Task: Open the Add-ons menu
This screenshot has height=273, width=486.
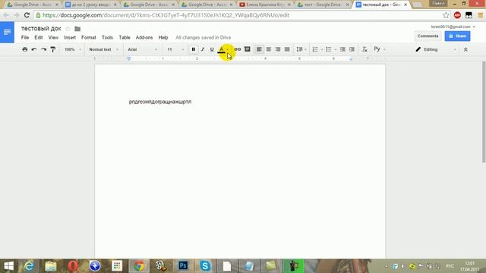Action: click(144, 37)
